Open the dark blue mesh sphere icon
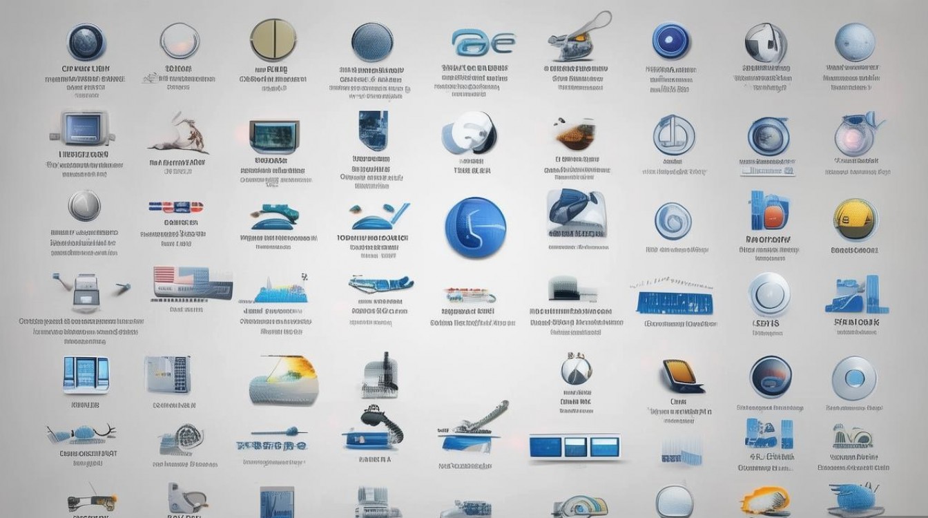The width and height of the screenshot is (928, 518). point(372,42)
